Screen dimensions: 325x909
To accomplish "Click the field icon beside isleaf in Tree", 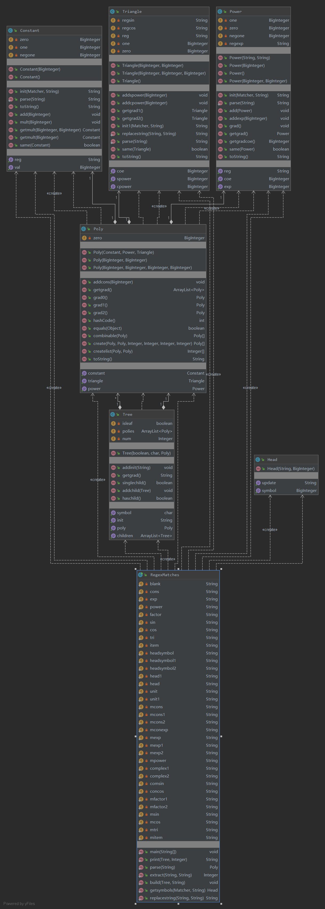I will (113, 423).
